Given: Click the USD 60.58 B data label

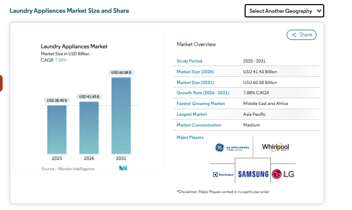Looking at the screenshot, I should pos(121,73).
